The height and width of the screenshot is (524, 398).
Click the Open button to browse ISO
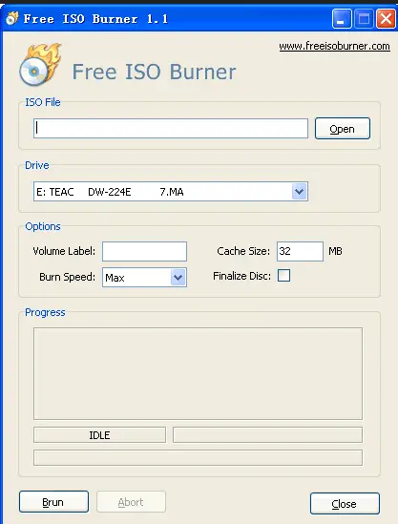coord(343,128)
